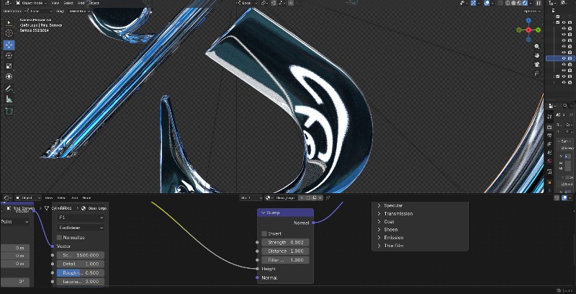Activate the Rotate tool
Image resolution: width=576 pixels, height=294 pixels.
pyautogui.click(x=9, y=55)
